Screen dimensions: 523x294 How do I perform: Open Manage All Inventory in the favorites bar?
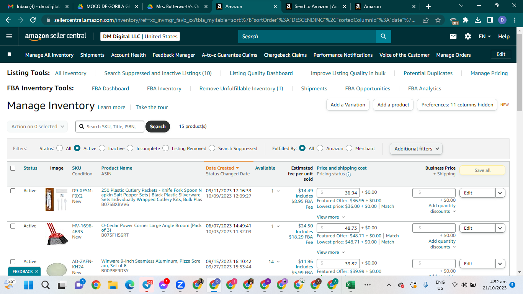pos(49,55)
